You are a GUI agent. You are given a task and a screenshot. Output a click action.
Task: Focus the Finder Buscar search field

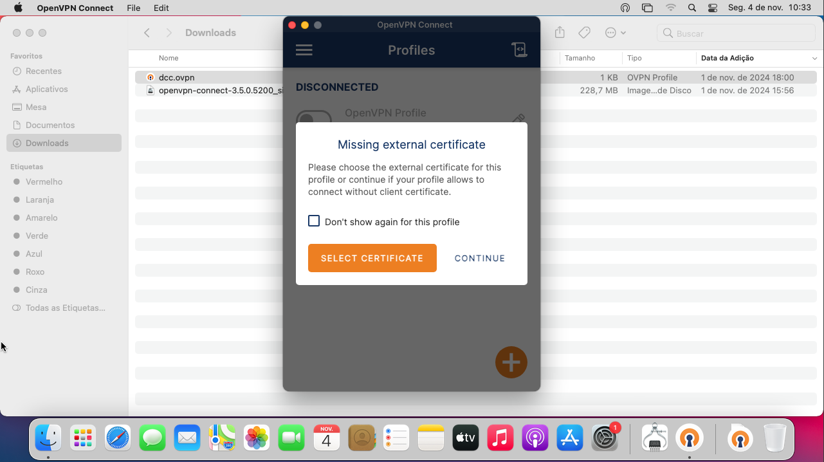[737, 33]
